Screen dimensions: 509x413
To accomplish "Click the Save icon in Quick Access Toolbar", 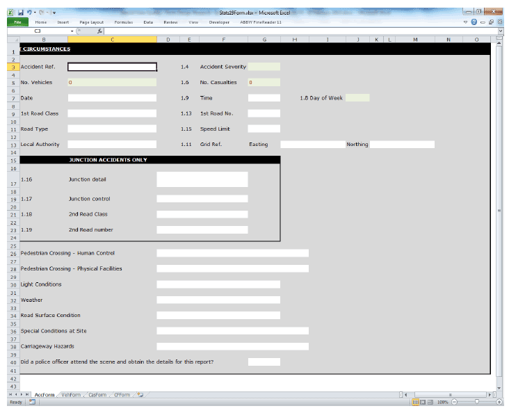I will click(21, 13).
